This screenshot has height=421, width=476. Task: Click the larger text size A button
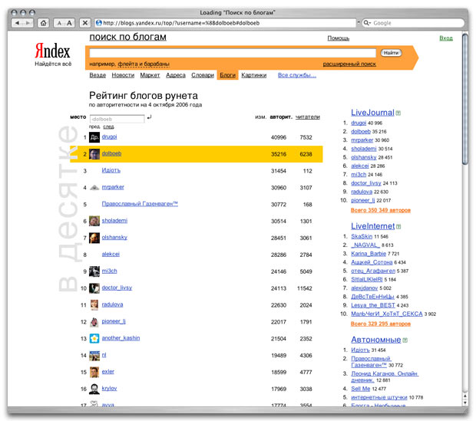click(69, 23)
